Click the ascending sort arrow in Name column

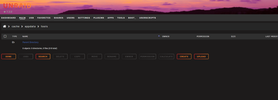pyautogui.click(x=159, y=36)
